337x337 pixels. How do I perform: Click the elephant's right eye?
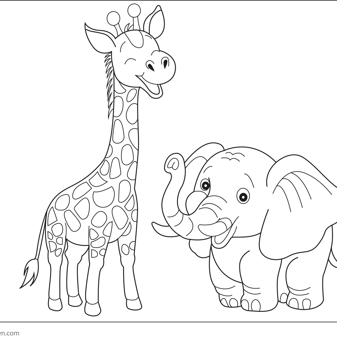pos(242,196)
